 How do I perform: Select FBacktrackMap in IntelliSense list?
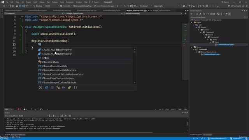pos(85,62)
